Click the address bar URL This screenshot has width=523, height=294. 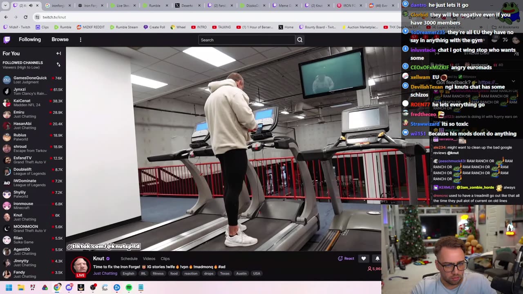click(x=54, y=17)
